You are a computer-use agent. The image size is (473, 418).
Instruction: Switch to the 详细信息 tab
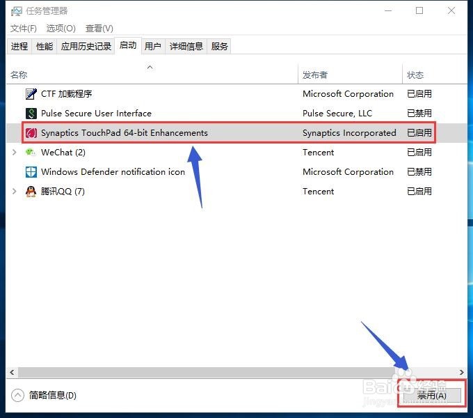coord(186,46)
